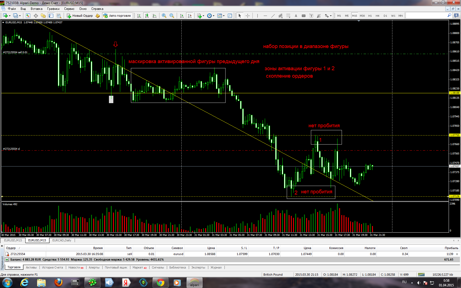Image resolution: width=461 pixels, height=288 pixels.
Task: Expand the Templates dropdown arrow
Action: click(224, 16)
